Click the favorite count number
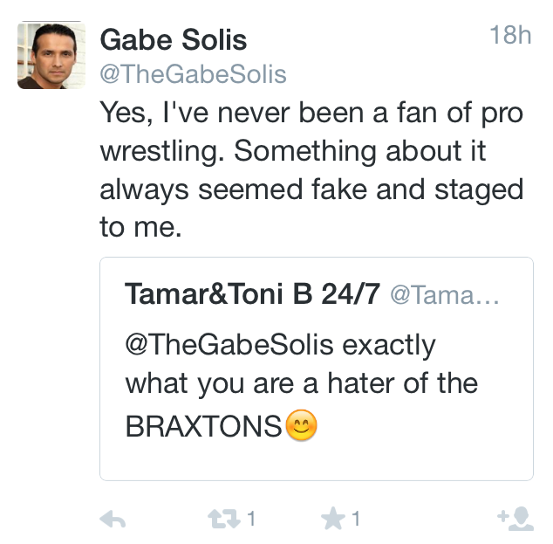This screenshot has width=553, height=544. click(x=356, y=520)
